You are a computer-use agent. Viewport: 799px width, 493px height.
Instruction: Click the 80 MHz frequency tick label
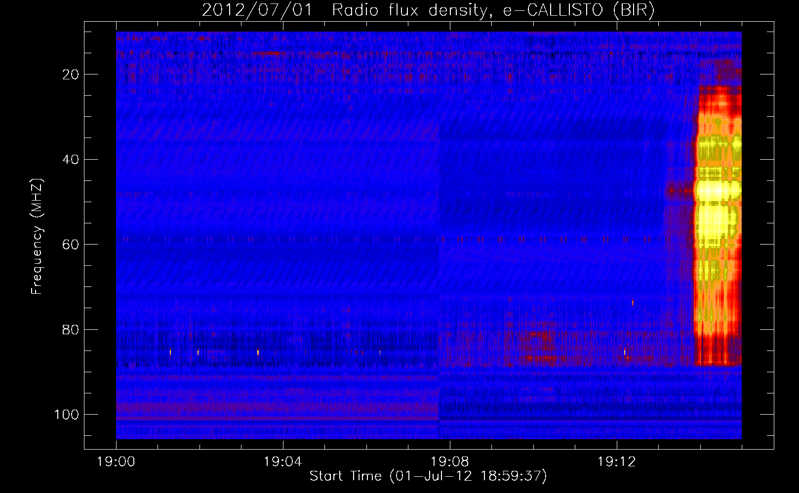tap(71, 329)
